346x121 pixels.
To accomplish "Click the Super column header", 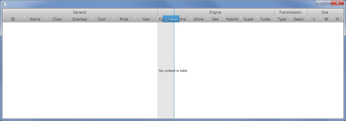I will (x=249, y=19).
